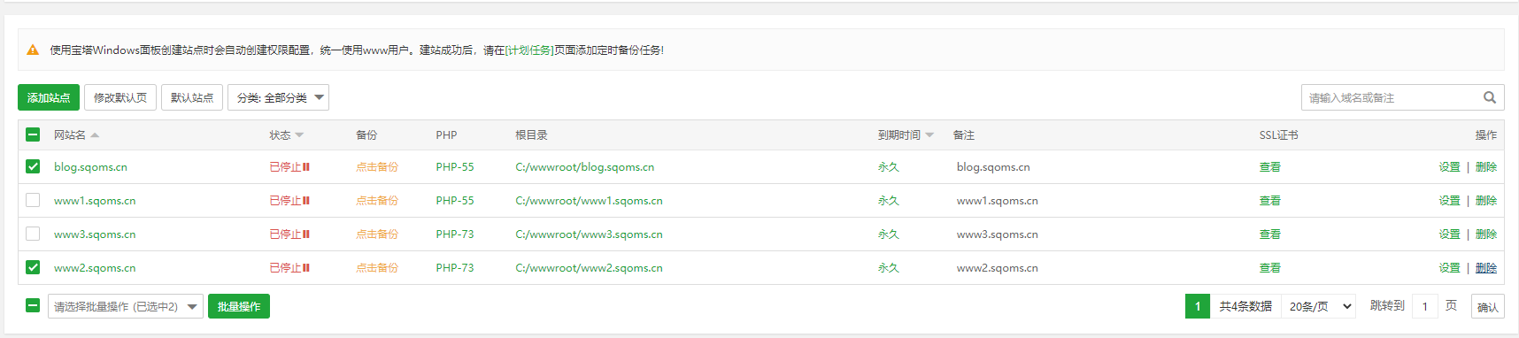Screen dimensions: 1519x338
Task: Click the 添加站点 button
Action: click(x=49, y=97)
